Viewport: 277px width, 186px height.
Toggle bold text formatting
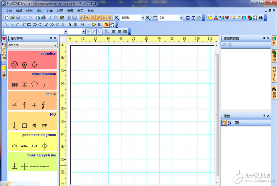(x=89, y=31)
